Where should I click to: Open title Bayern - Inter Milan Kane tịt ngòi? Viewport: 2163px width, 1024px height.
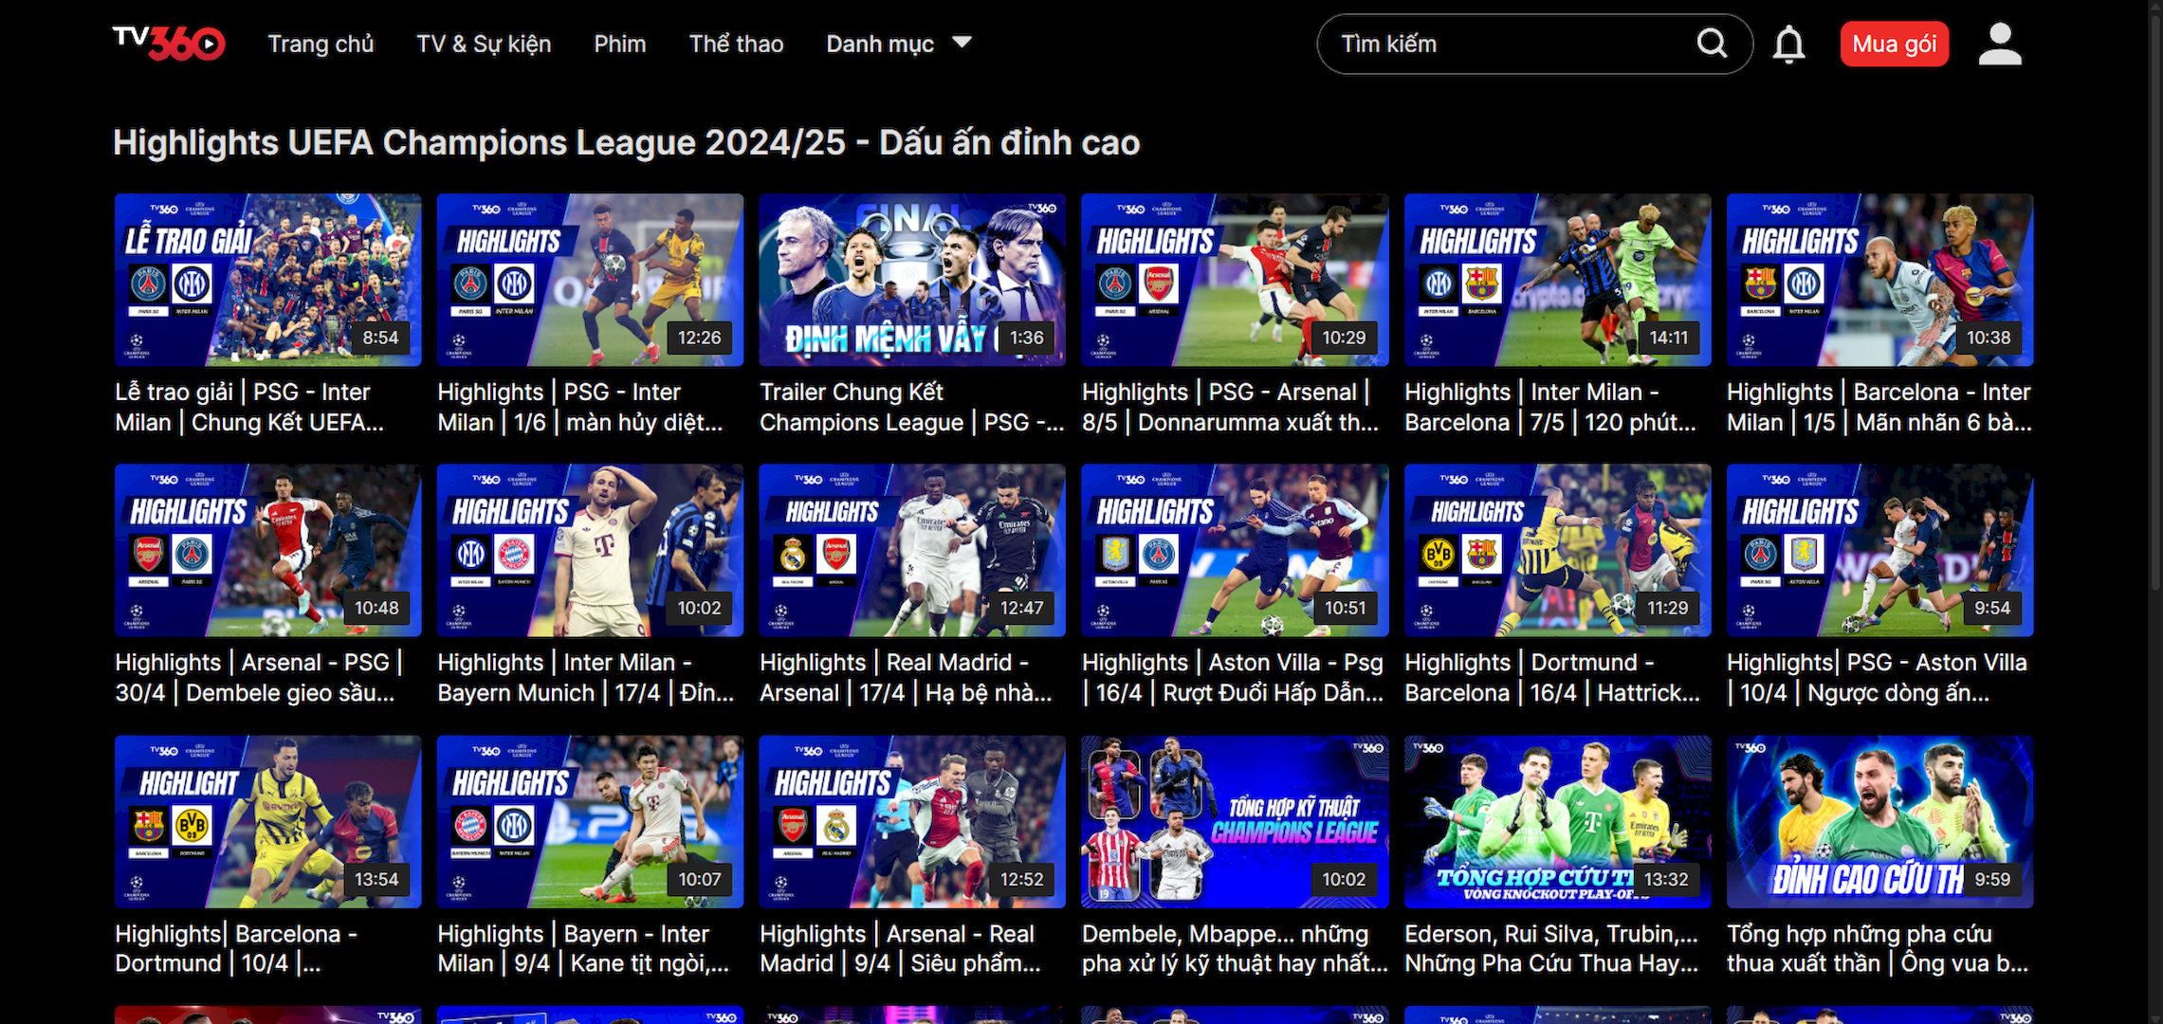coord(583,948)
